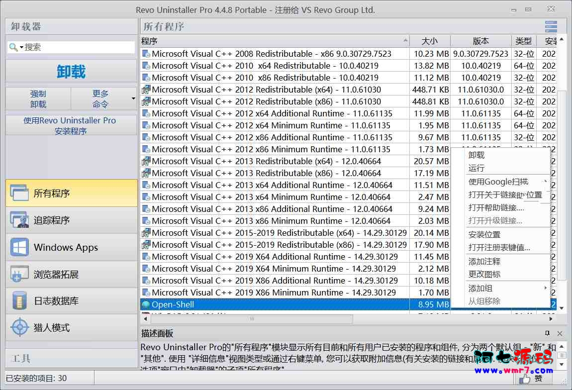
Task: Select 打开帮助链接 in the context menu
Action: click(x=496, y=207)
